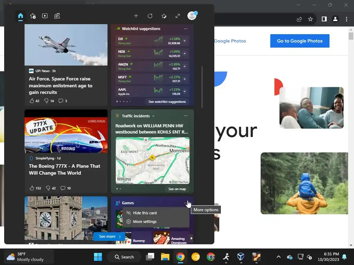This screenshot has width=354, height=265.
Task: Add MSFT to watchlist
Action: tap(185, 79)
